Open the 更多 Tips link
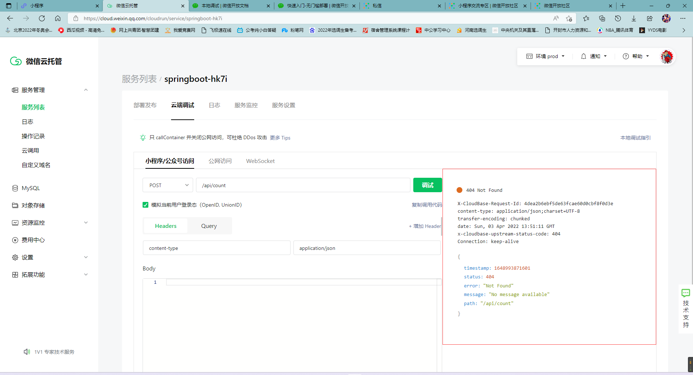This screenshot has width=693, height=375. tap(280, 138)
